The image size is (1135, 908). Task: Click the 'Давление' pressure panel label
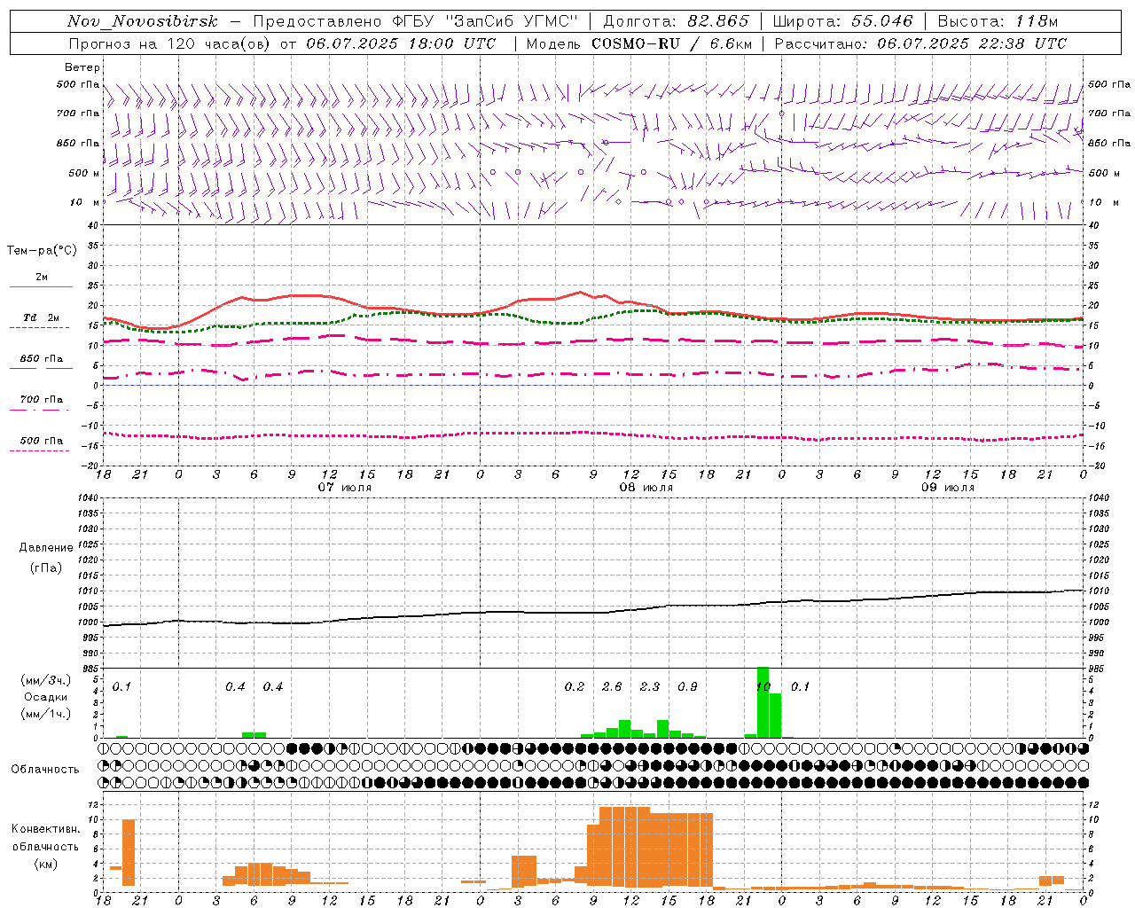(x=46, y=548)
